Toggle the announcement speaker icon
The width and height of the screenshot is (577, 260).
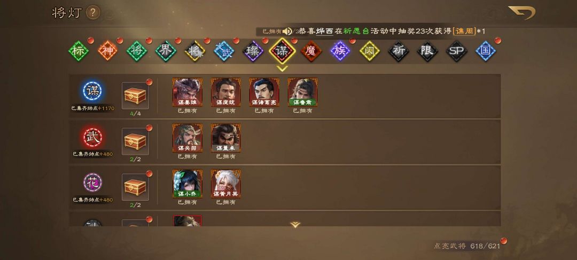point(287,32)
